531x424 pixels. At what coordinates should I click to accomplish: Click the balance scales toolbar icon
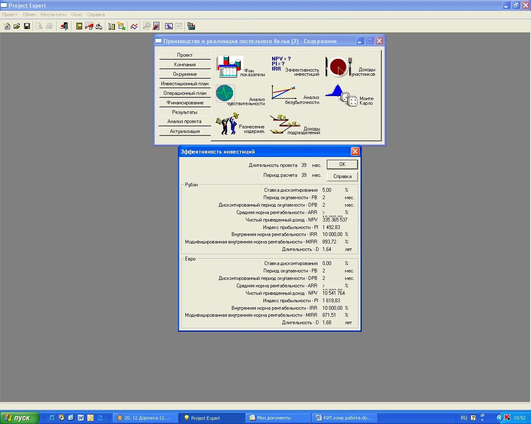click(x=99, y=26)
